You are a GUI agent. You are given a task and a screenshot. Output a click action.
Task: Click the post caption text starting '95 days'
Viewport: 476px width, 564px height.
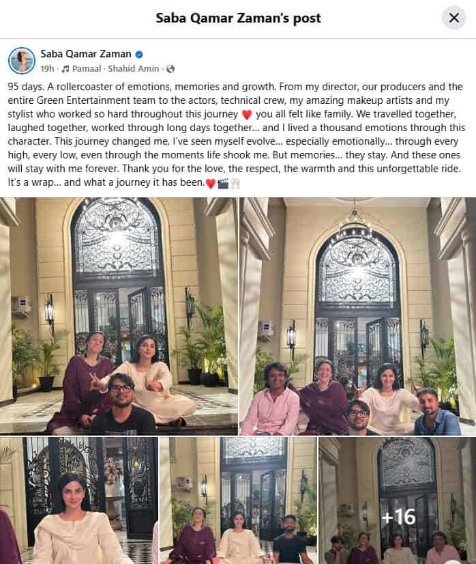(x=237, y=135)
